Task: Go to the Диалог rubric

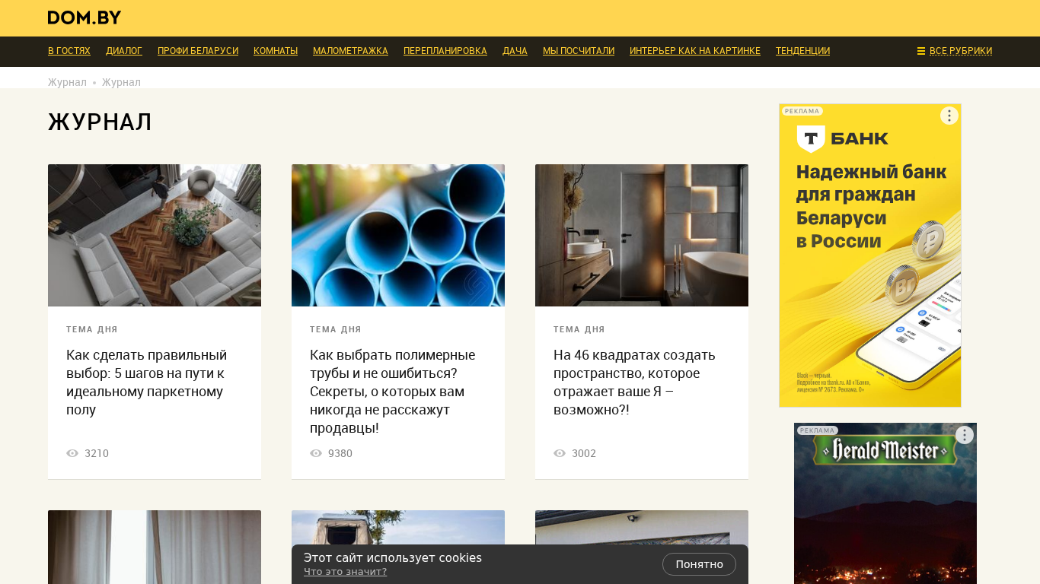Action: coord(124,51)
